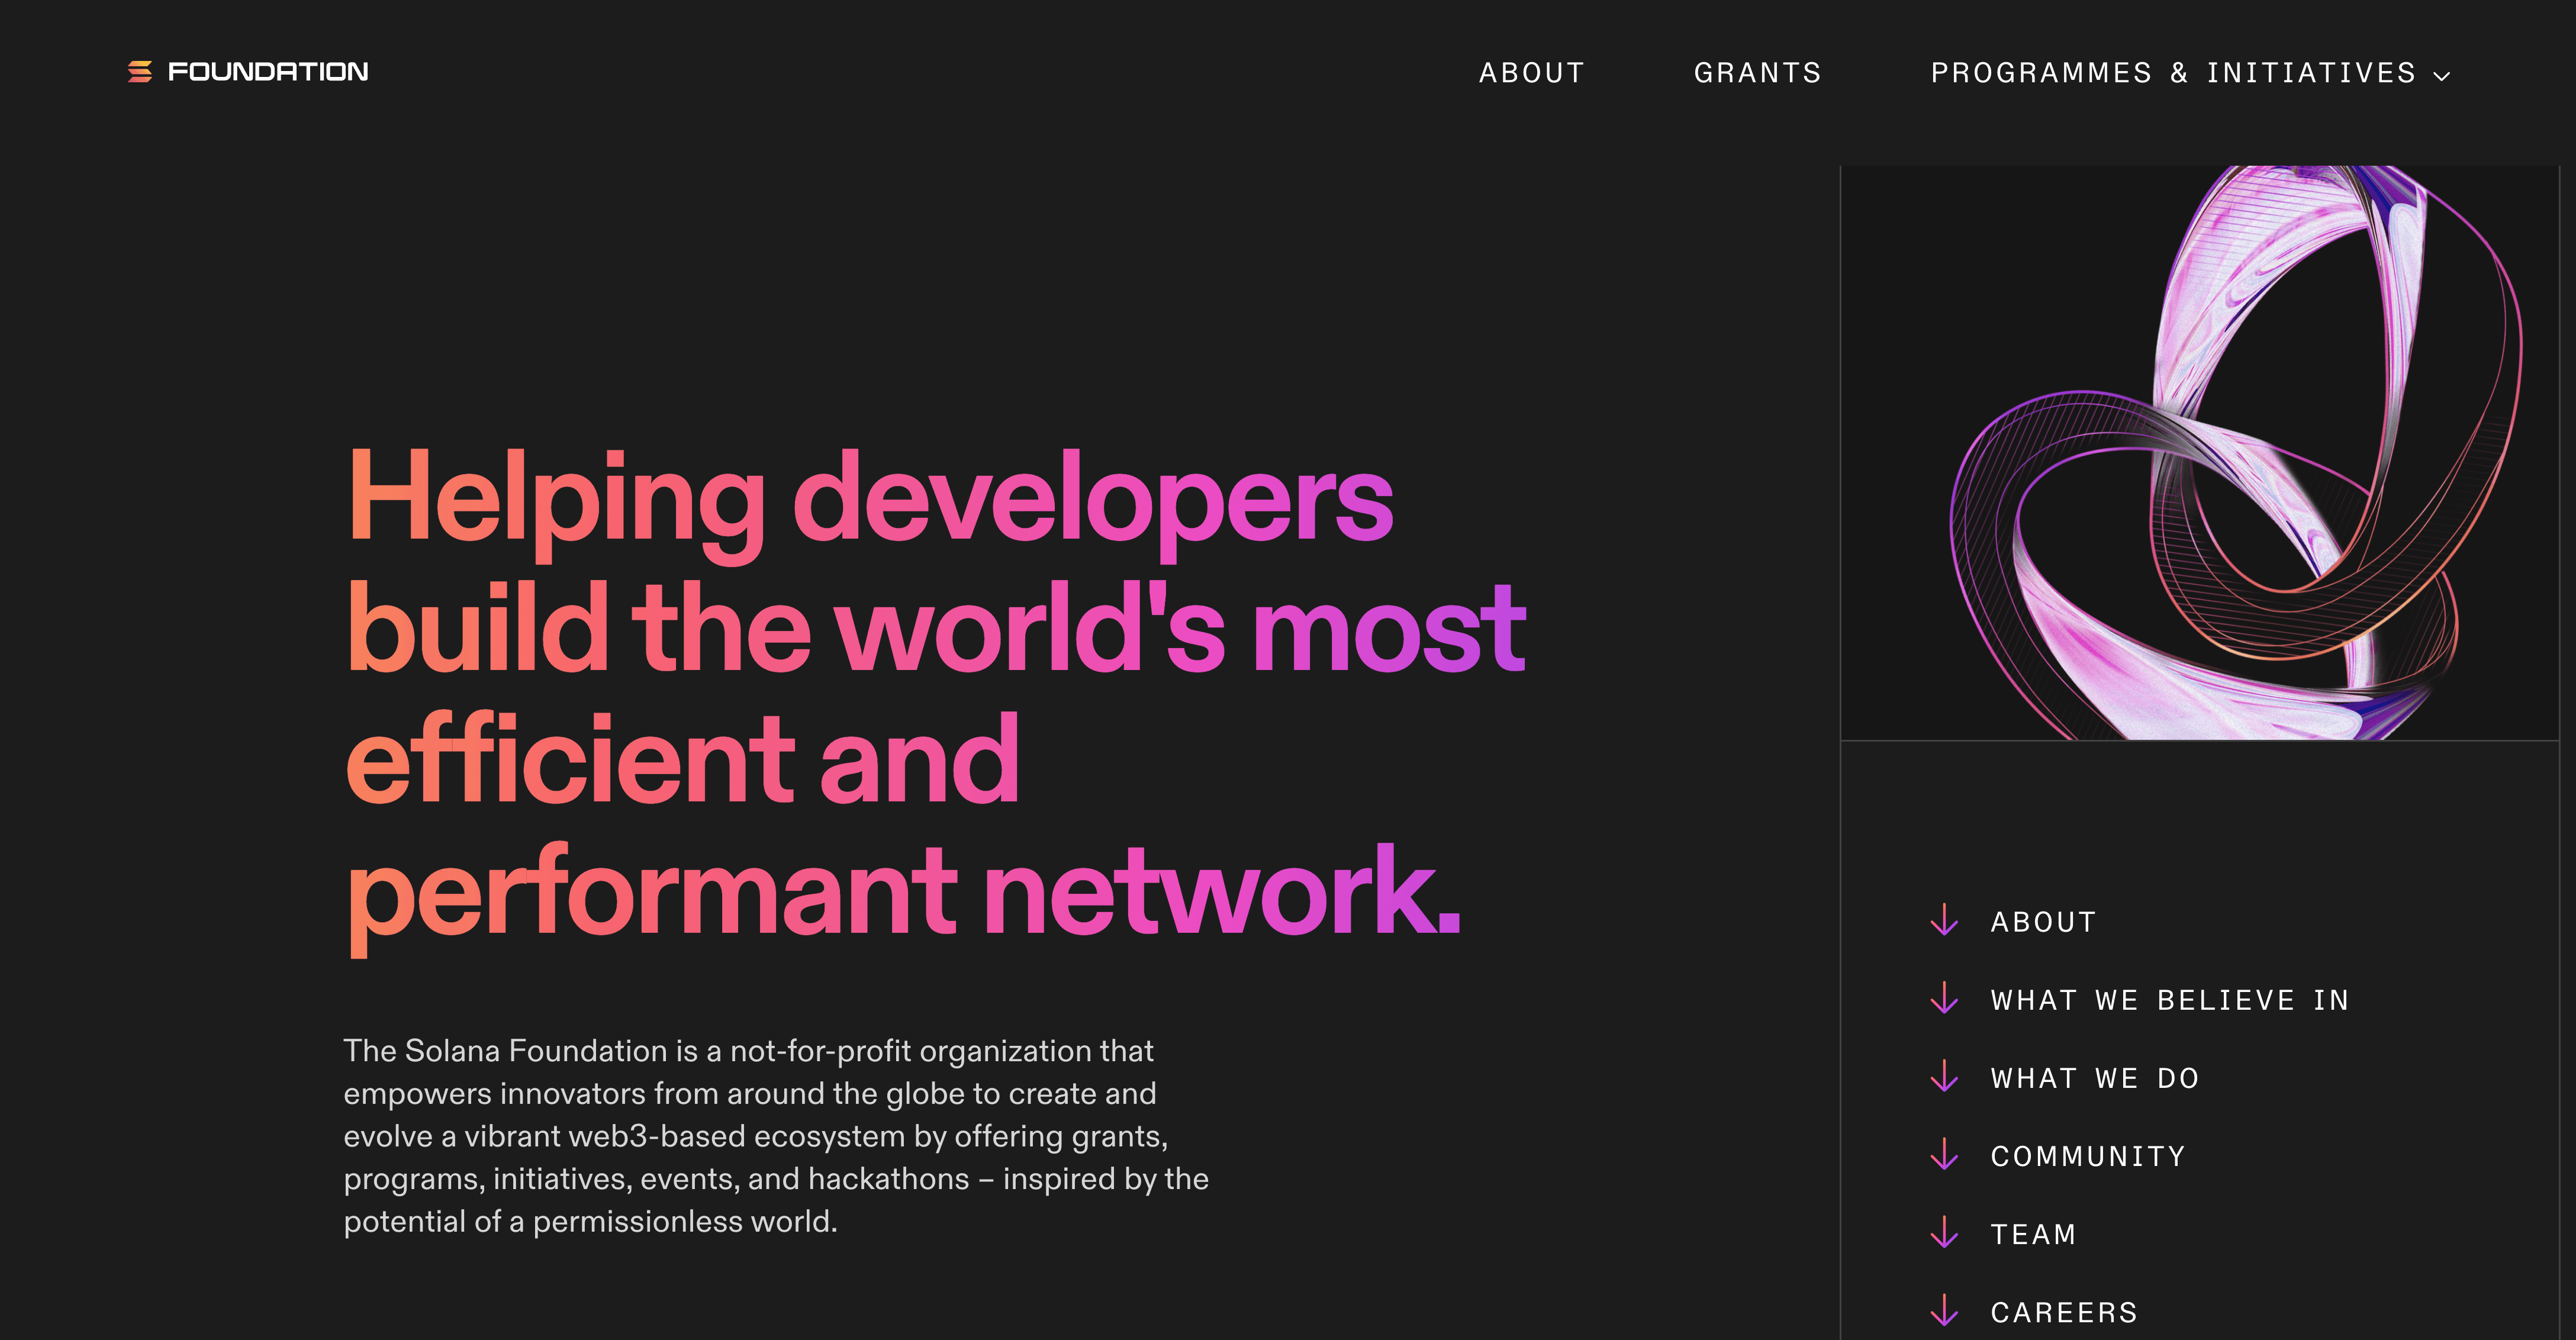Open Careers section link
Image resolution: width=2576 pixels, height=1340 pixels.
pos(2064,1312)
